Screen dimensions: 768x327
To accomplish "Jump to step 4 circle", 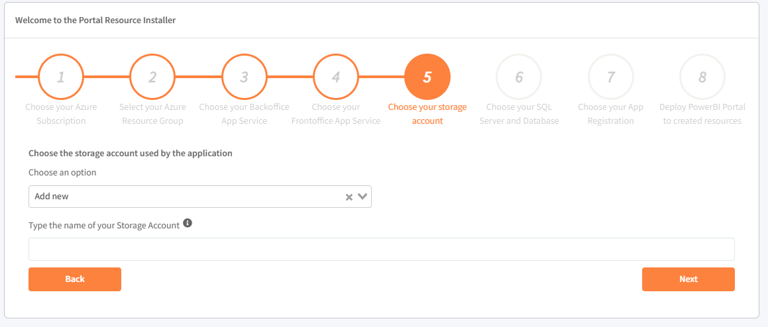I will pyautogui.click(x=336, y=77).
